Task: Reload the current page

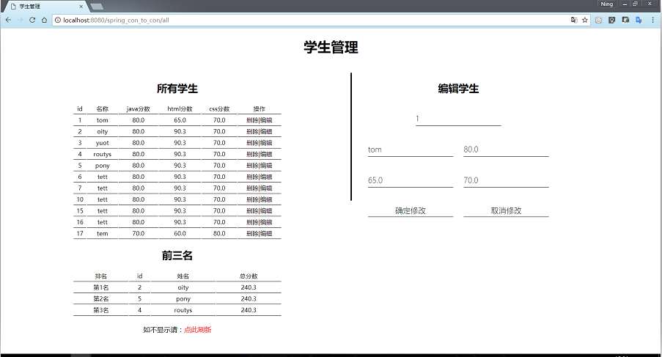Action: click(32, 20)
